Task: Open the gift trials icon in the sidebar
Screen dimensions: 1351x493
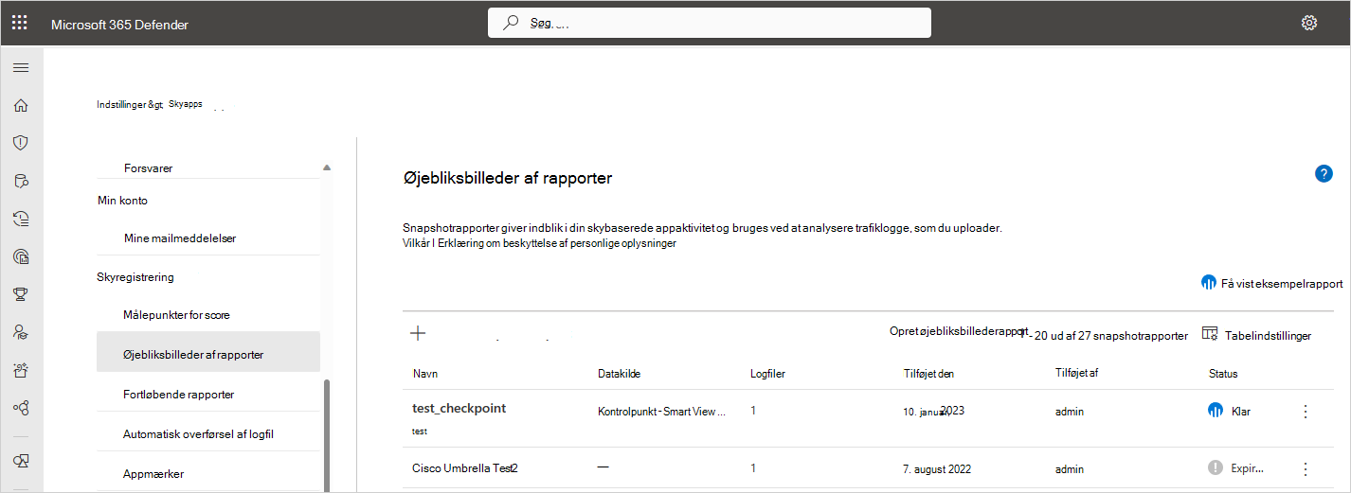Action: coord(20,370)
